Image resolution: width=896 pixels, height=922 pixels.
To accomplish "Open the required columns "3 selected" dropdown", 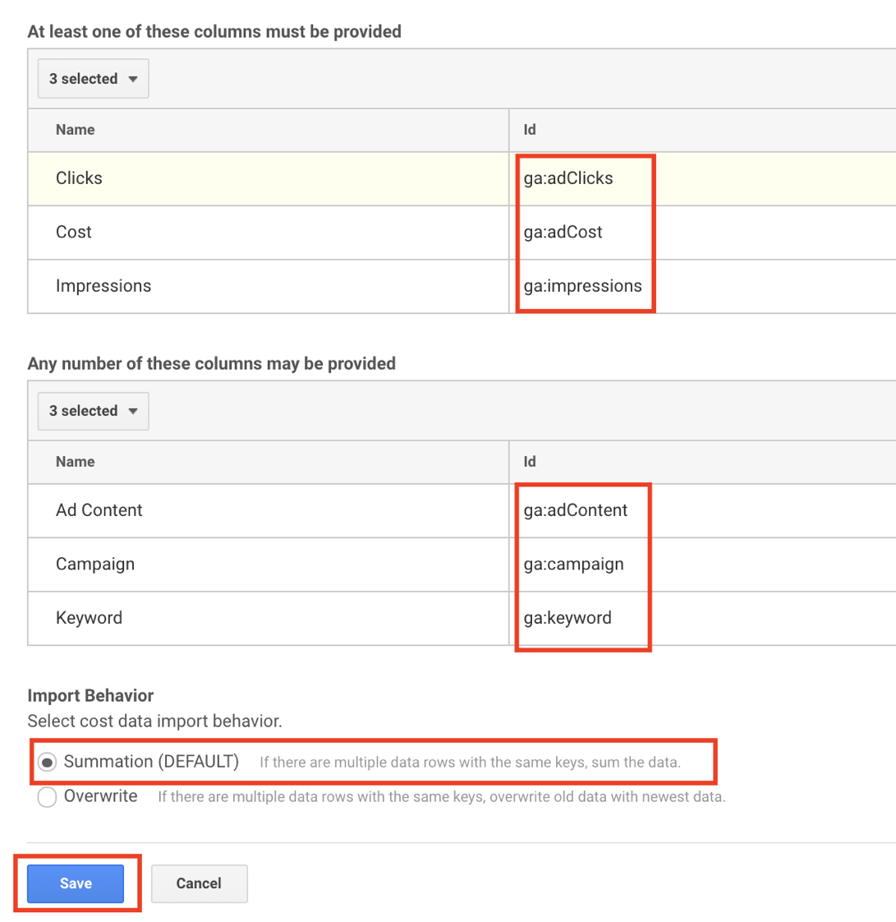I will [93, 79].
